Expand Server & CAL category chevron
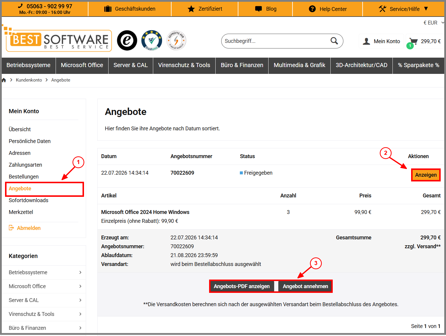Viewport: 446px width, 336px height. tap(80, 300)
